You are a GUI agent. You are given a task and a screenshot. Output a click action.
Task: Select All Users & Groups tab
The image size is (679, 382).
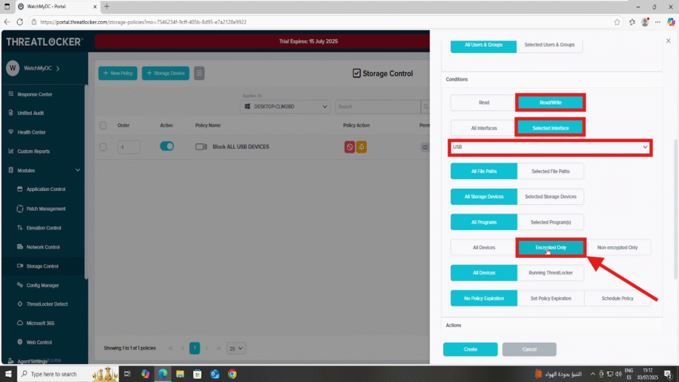coord(483,45)
